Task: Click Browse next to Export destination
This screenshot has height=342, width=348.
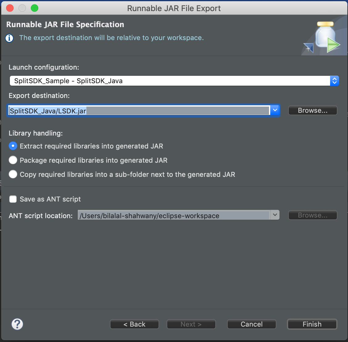Action: pyautogui.click(x=313, y=110)
